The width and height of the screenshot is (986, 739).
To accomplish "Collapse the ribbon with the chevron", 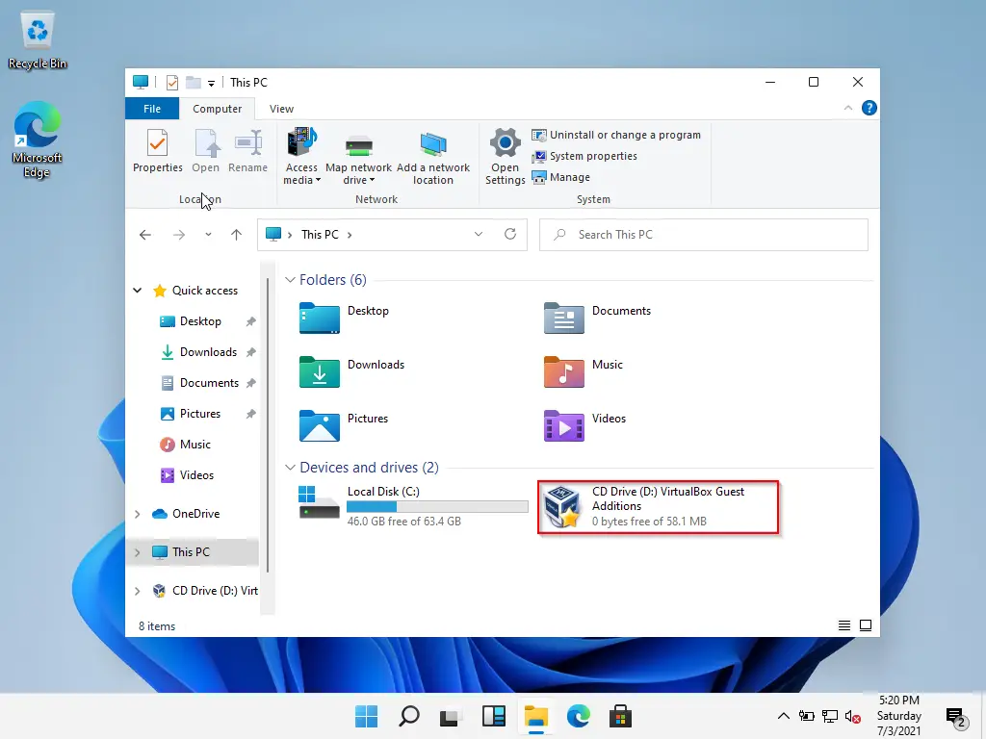I will point(848,108).
